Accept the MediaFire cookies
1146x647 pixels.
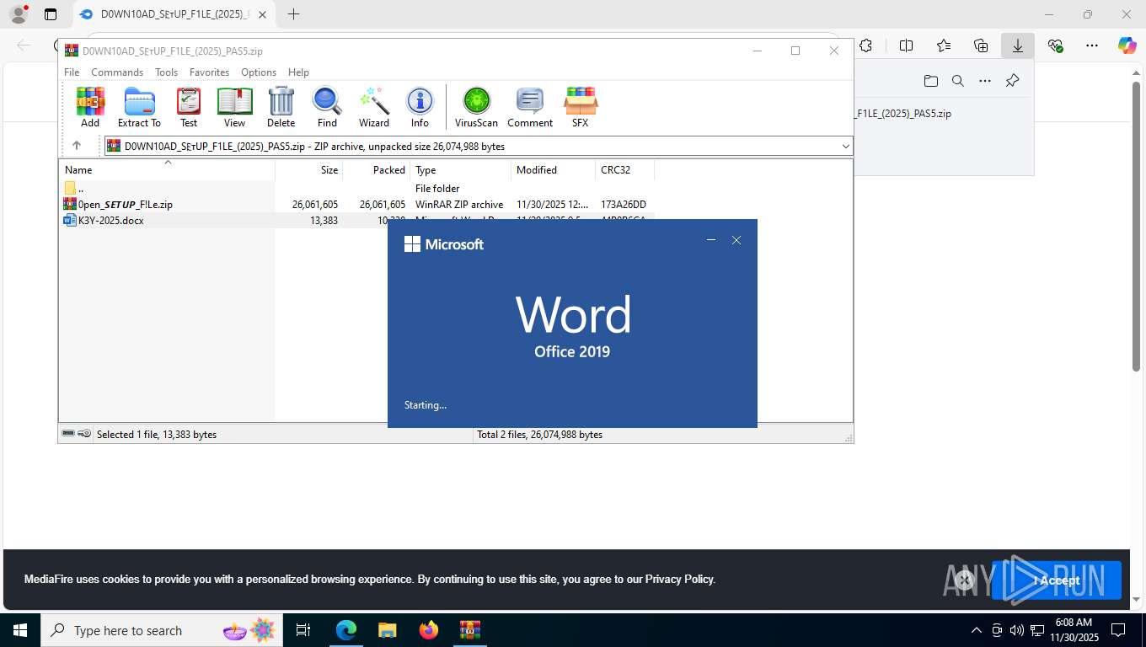pos(1056,580)
